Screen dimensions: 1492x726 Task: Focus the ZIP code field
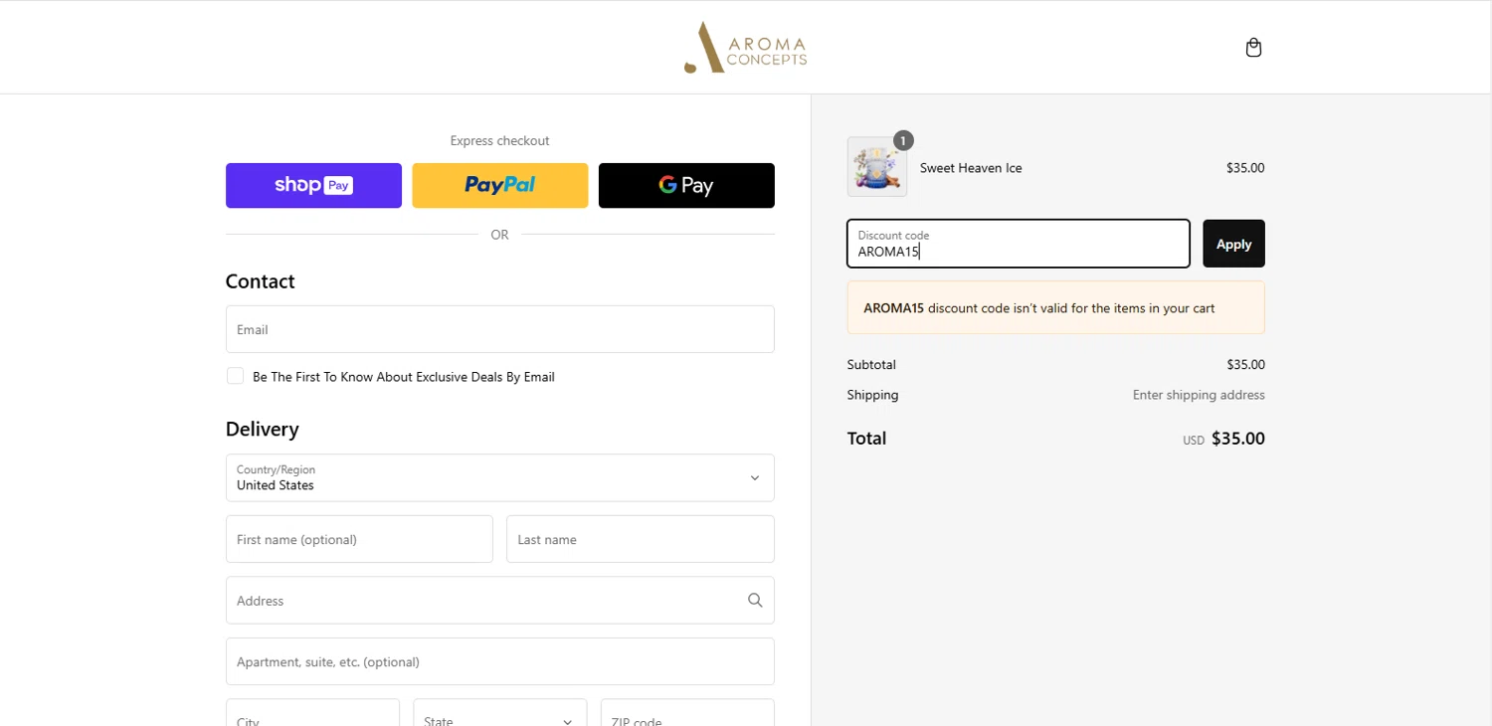687,713
